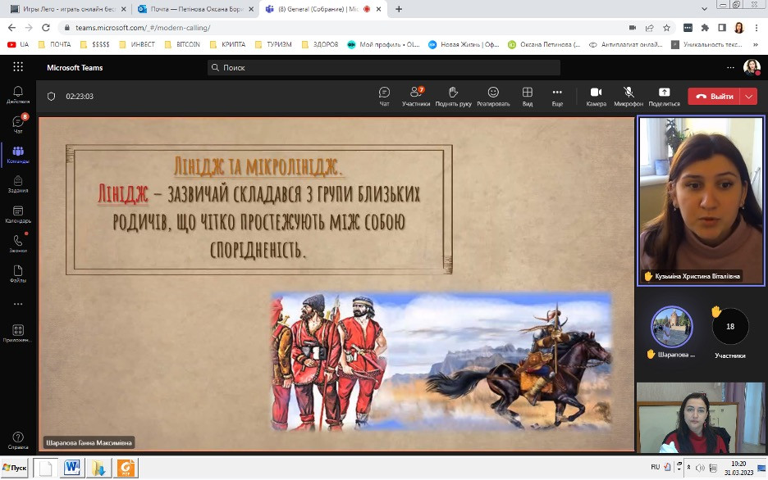This screenshot has height=480, width=768.
Task: Open the View layout options
Action: click(528, 96)
